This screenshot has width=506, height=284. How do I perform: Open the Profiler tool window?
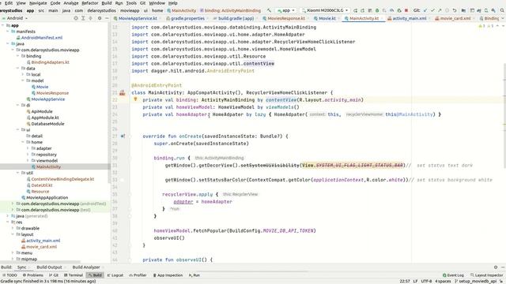(x=138, y=275)
